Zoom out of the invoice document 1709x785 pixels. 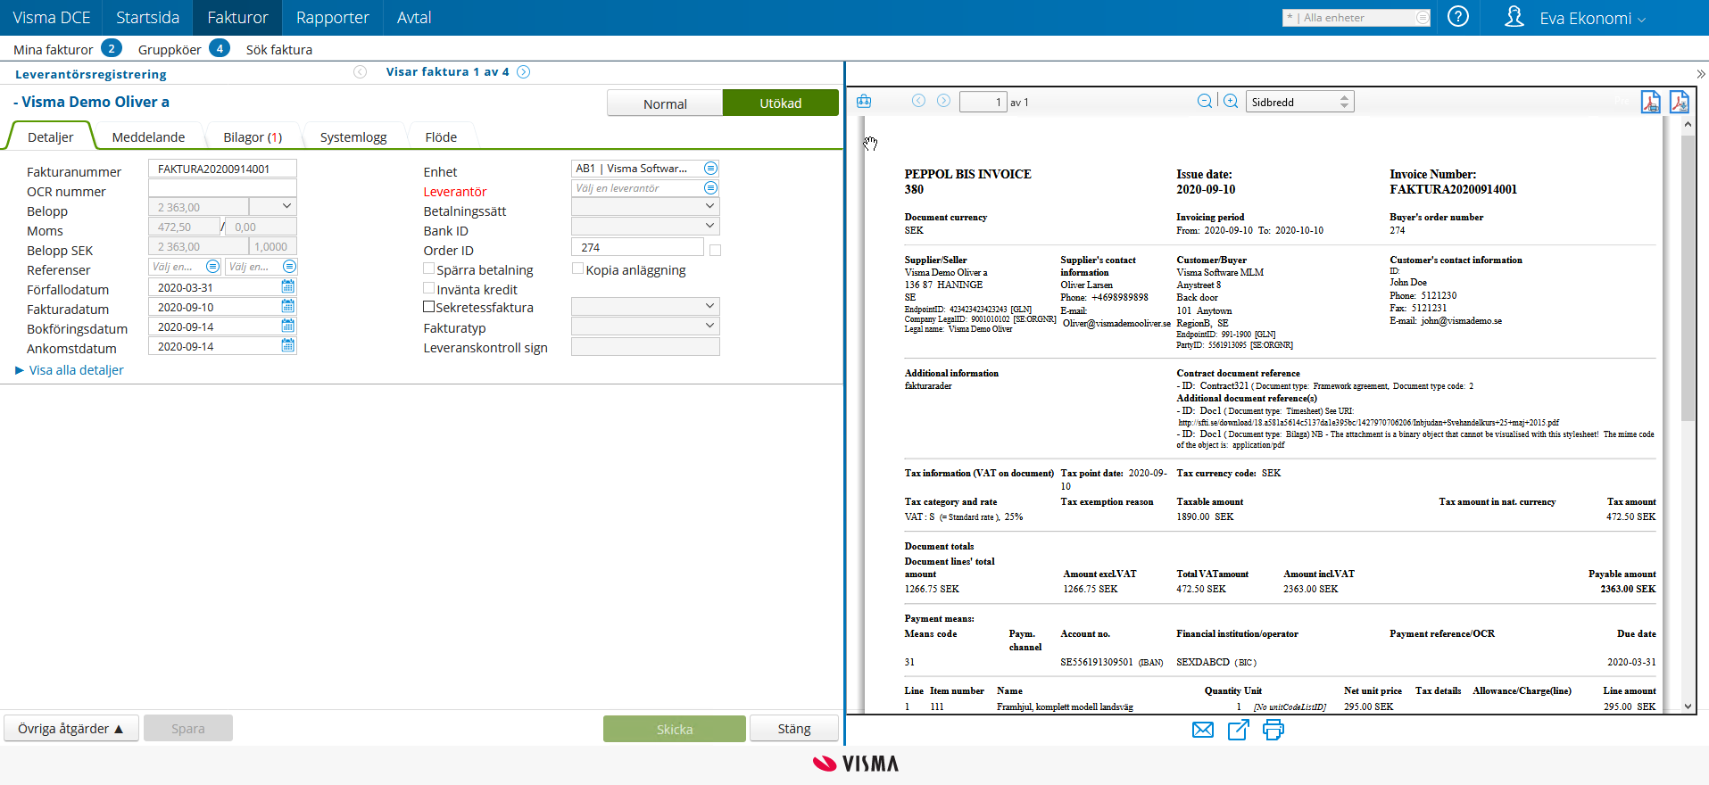pos(1205,102)
